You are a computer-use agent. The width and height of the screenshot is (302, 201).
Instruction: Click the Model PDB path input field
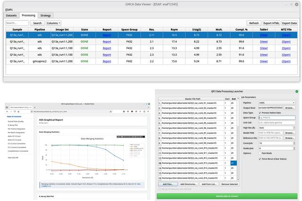click(270, 133)
